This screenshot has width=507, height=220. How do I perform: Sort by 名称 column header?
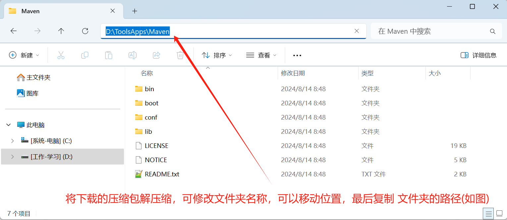tap(147, 73)
